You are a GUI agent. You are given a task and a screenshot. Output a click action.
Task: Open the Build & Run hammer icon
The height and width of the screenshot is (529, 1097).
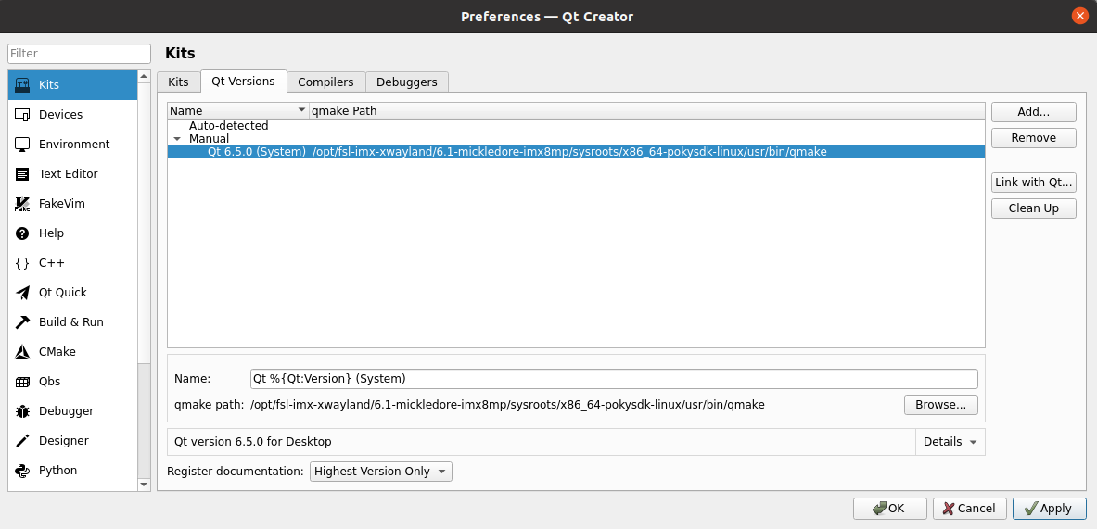coord(22,322)
